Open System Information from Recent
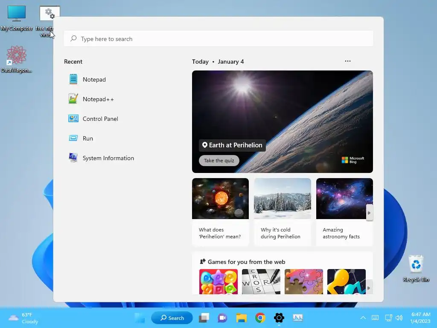 [x=101, y=158]
